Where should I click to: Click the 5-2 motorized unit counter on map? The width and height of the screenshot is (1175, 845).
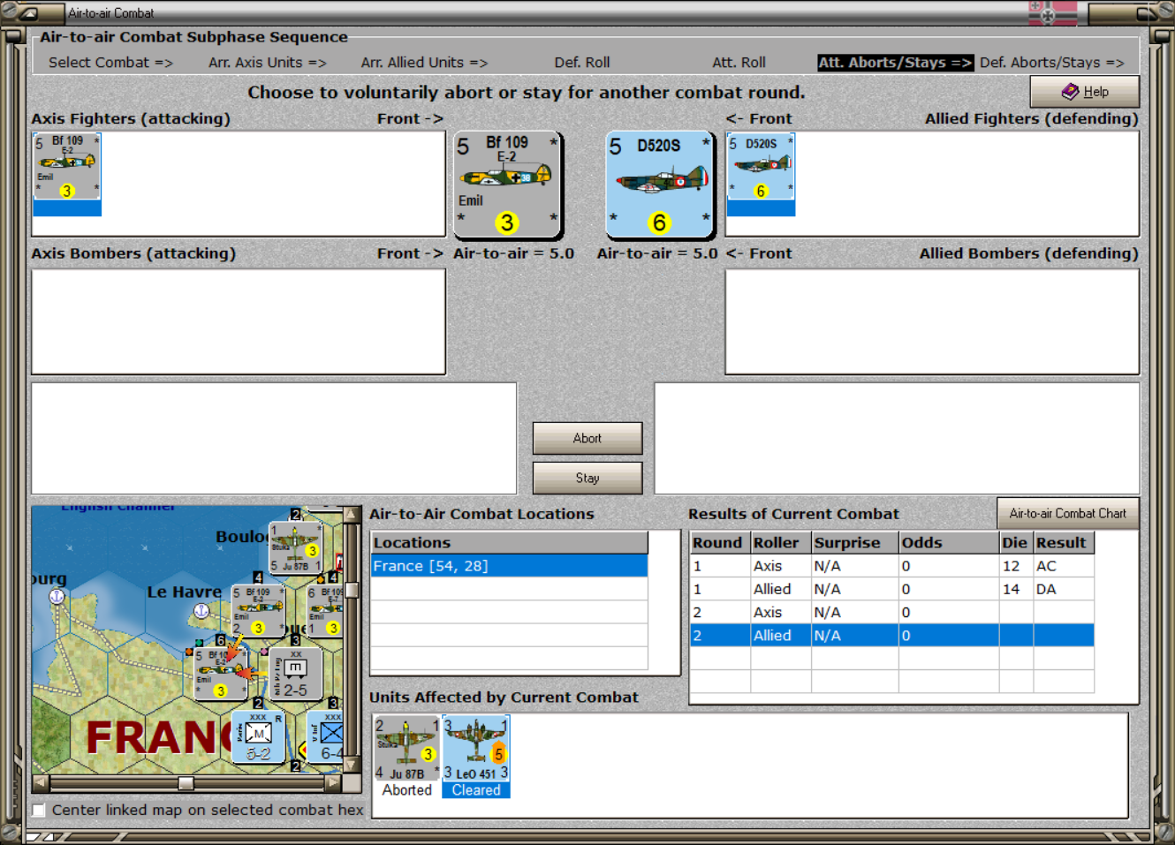click(x=258, y=737)
